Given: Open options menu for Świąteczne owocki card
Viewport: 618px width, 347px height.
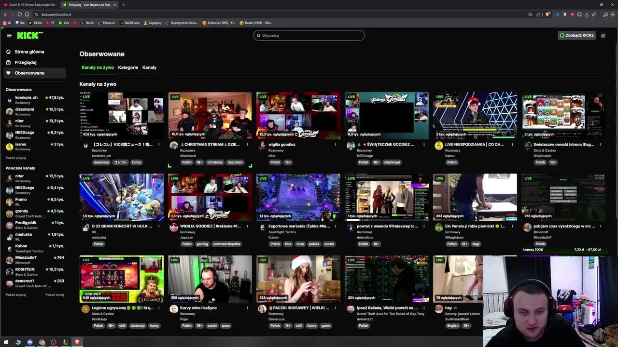Looking at the screenshot, I should coord(601,145).
